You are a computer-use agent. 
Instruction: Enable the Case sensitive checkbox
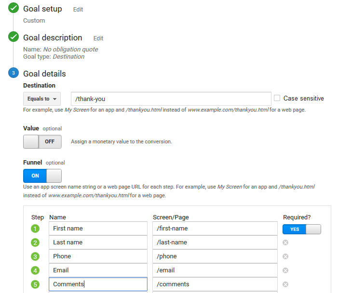[x=277, y=98]
